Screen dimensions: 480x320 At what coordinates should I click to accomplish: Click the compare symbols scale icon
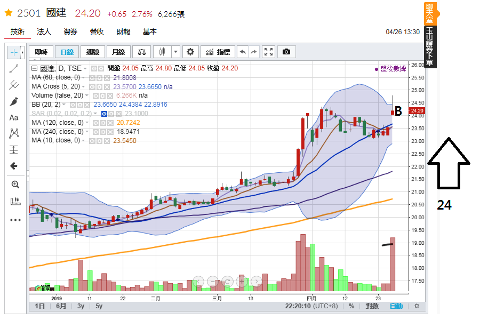point(142,52)
